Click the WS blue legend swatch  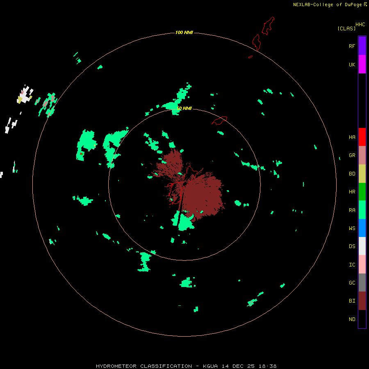[362, 228]
